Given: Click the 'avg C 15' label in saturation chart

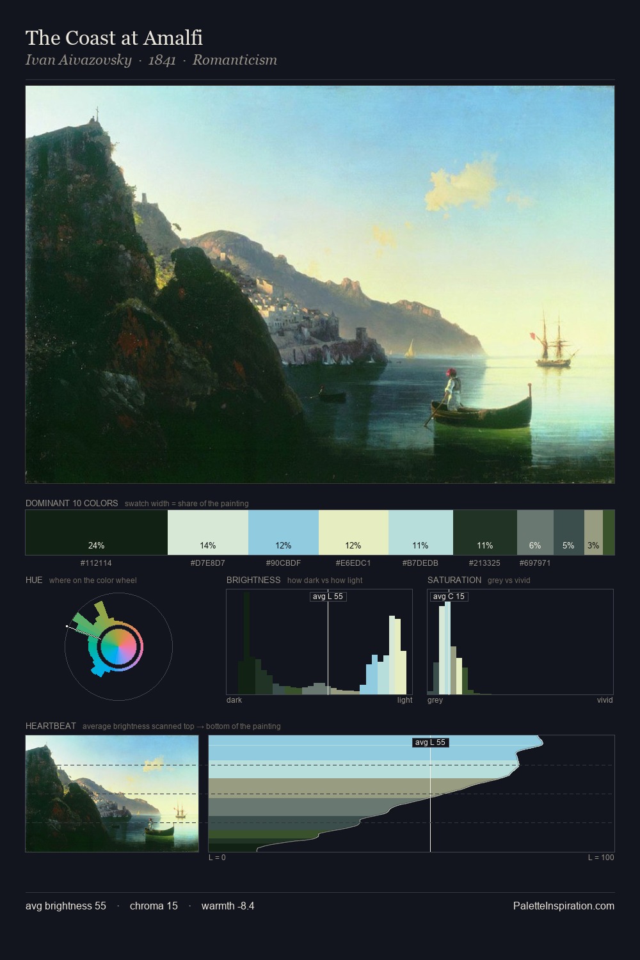Looking at the screenshot, I should coord(449,596).
